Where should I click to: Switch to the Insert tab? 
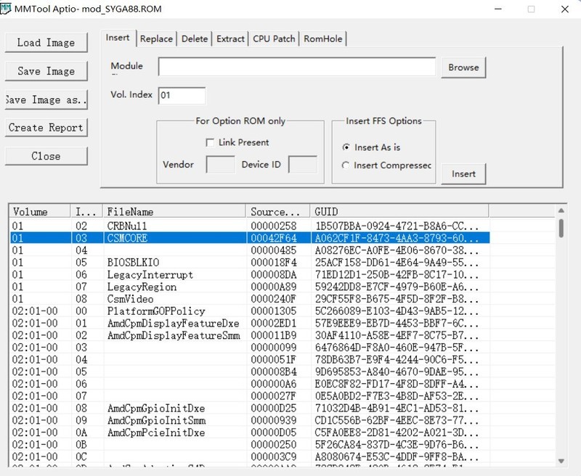click(x=118, y=38)
